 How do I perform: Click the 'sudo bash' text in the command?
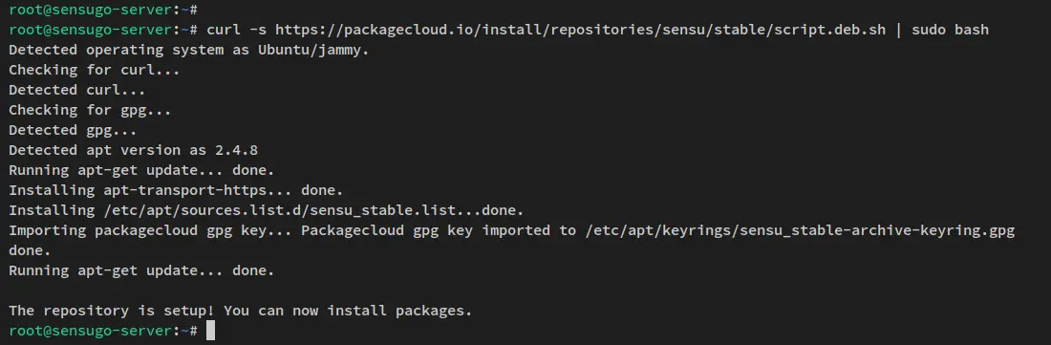[x=951, y=30]
